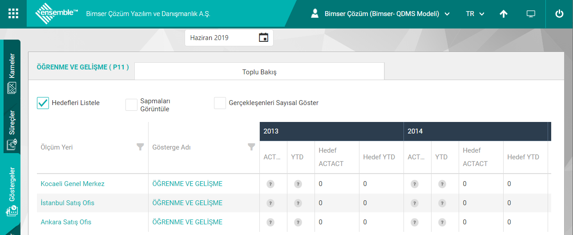
Task: Click 2013 ACT question mark for İstanbul
Action: click(270, 203)
